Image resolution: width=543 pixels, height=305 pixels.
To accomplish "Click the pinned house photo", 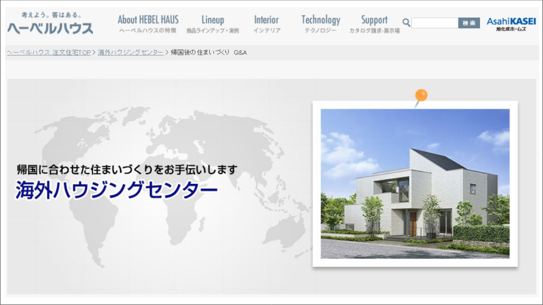I will pos(415,183).
